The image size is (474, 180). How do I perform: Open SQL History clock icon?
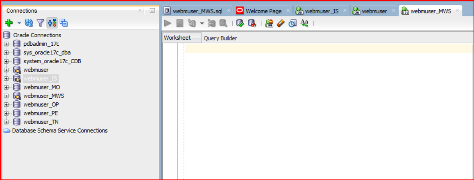293,23
